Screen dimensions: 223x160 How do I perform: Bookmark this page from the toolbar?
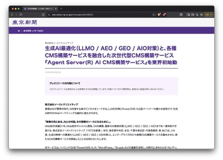[43, 15]
